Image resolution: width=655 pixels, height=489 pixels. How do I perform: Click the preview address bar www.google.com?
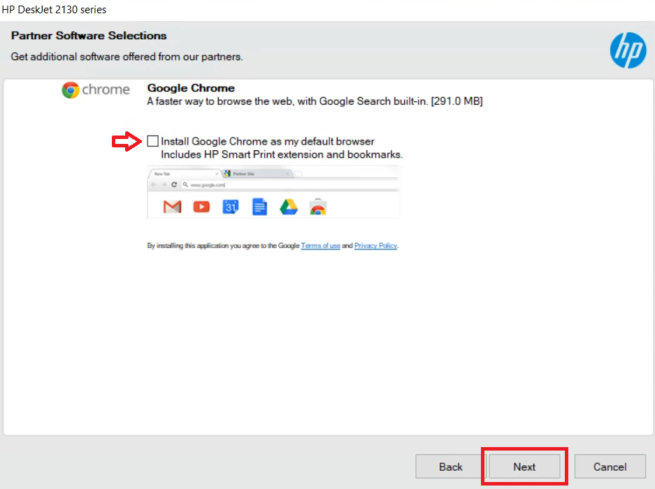tap(290, 184)
